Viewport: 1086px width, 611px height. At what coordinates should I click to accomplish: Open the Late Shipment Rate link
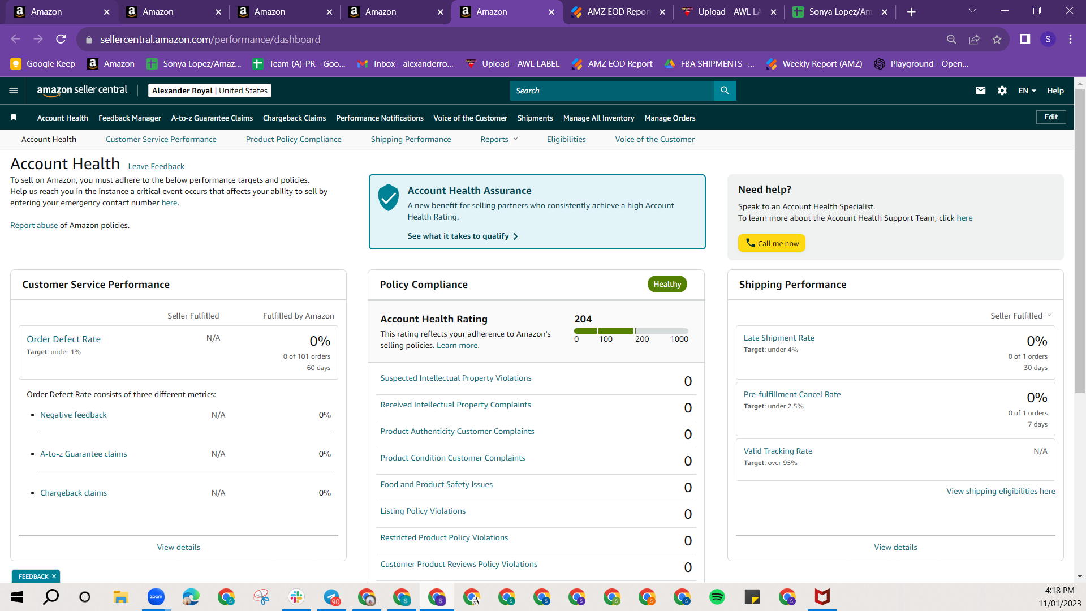point(779,338)
